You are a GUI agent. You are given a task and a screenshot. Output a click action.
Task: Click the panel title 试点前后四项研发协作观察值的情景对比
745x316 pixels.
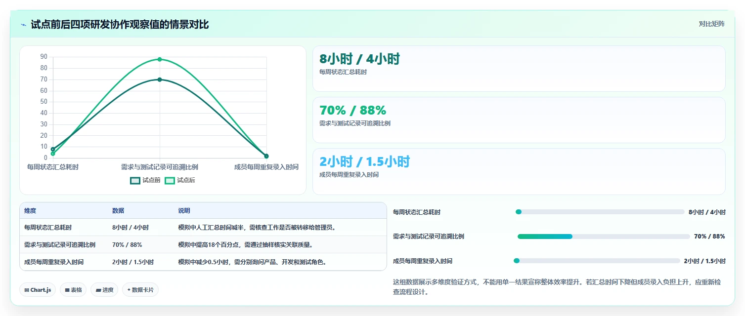[x=120, y=25]
